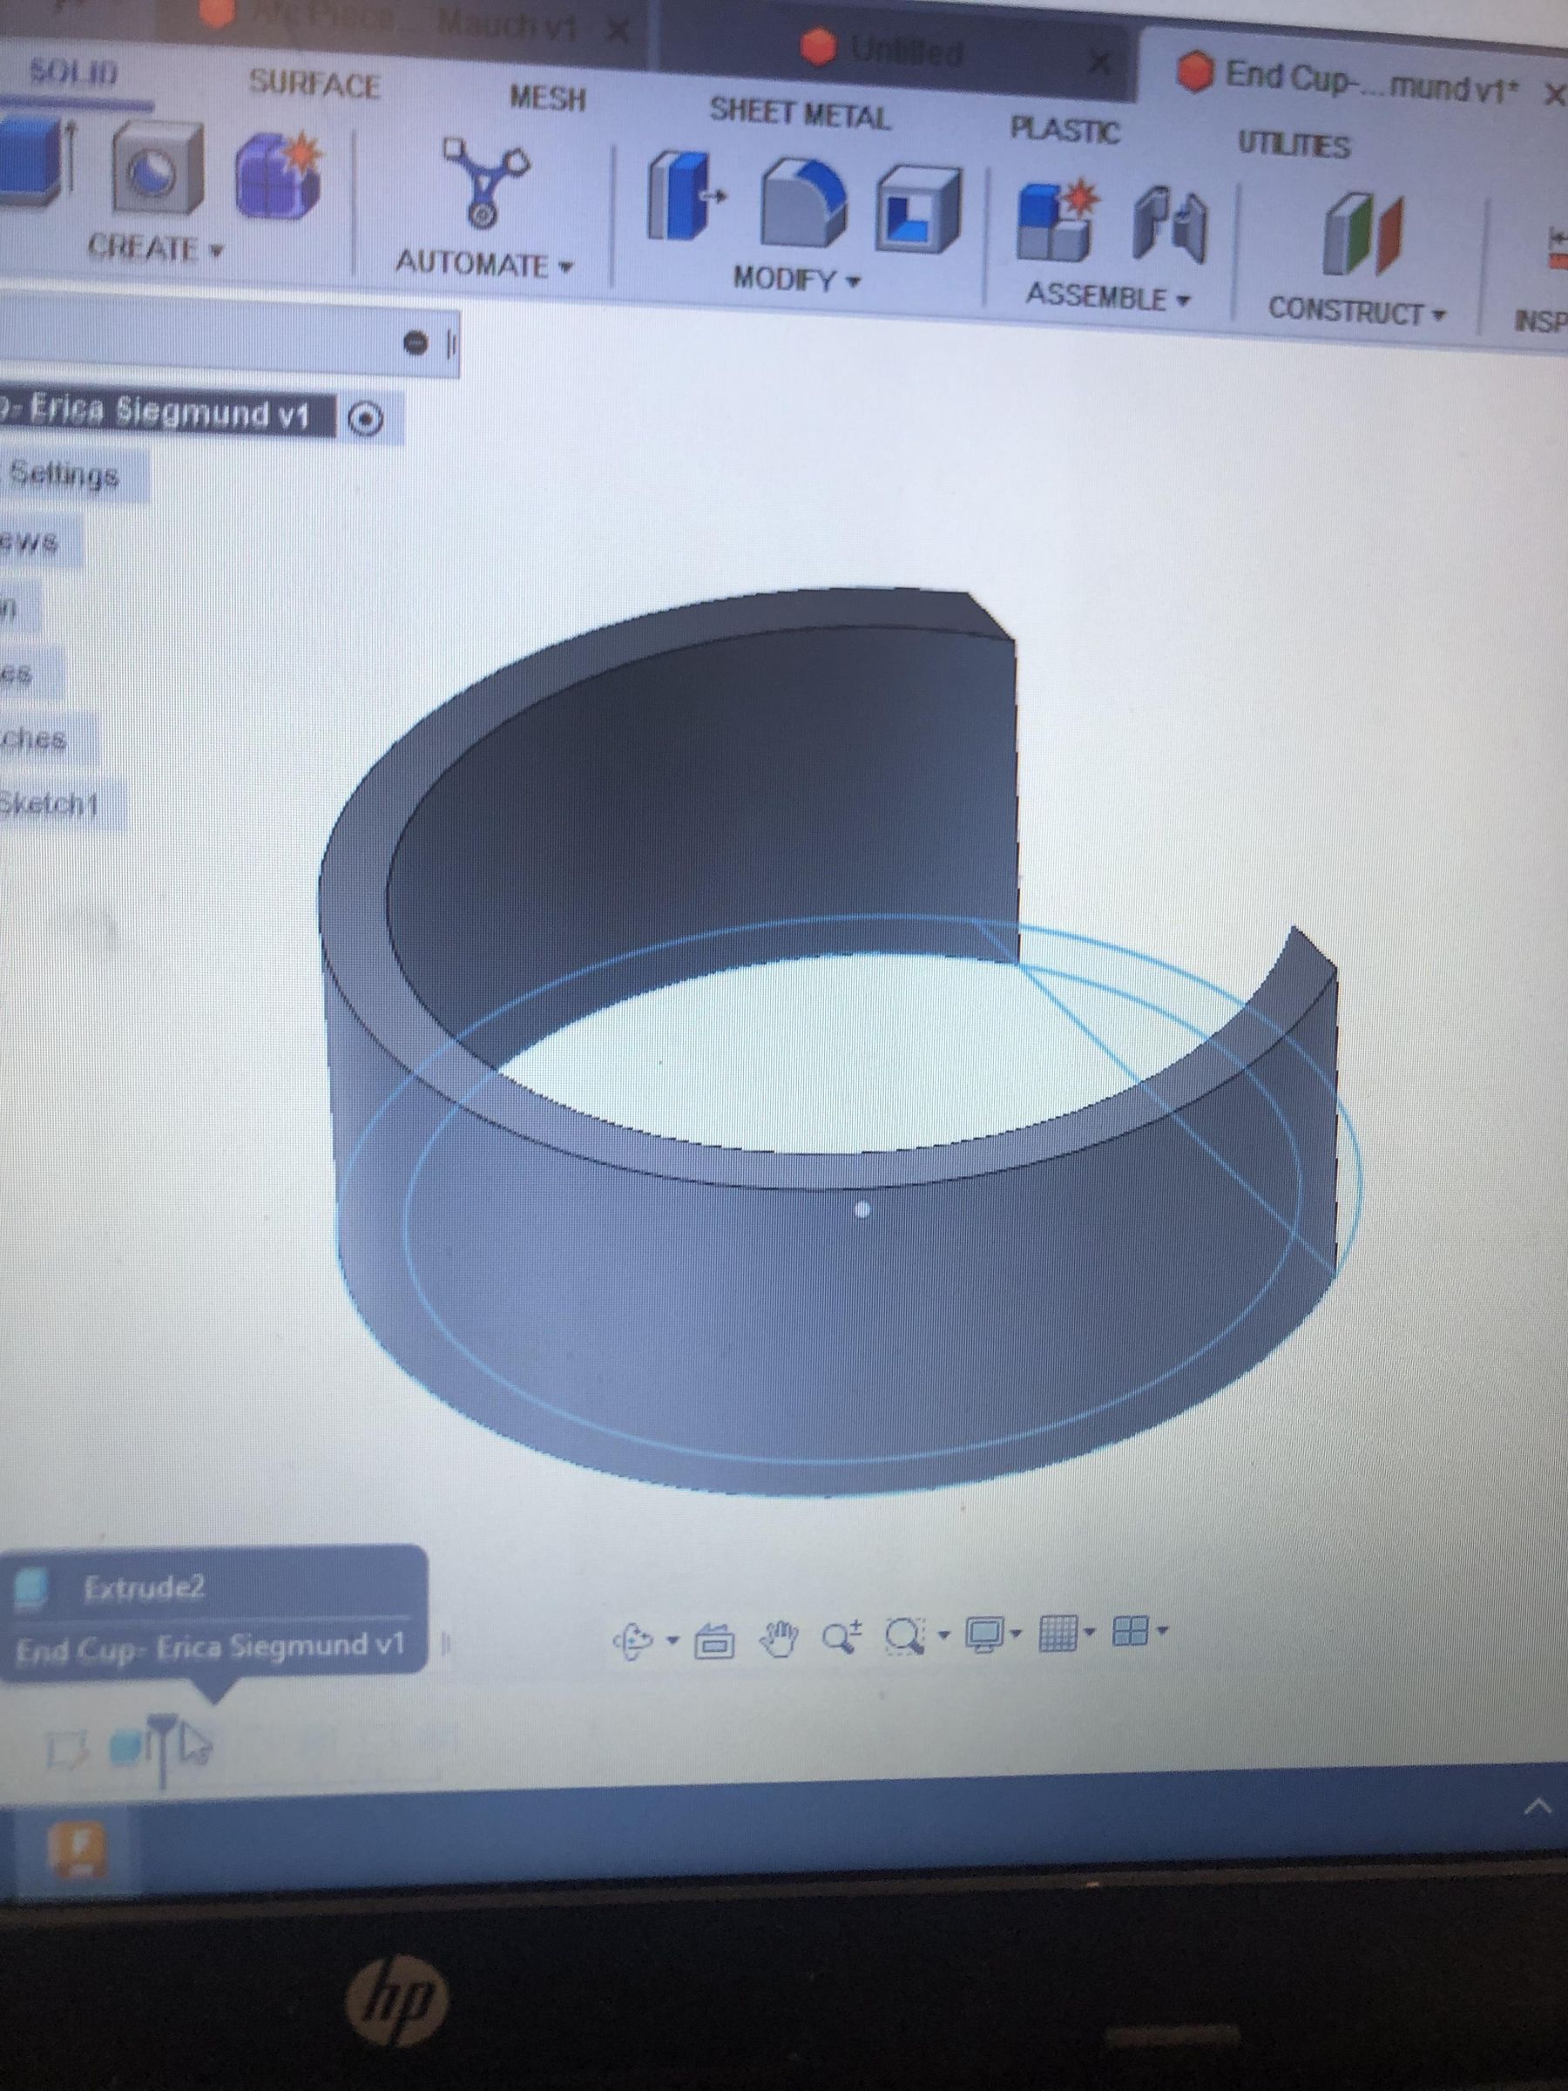Switch to the SHEET METAL tab
1568x2091 pixels.
801,112
